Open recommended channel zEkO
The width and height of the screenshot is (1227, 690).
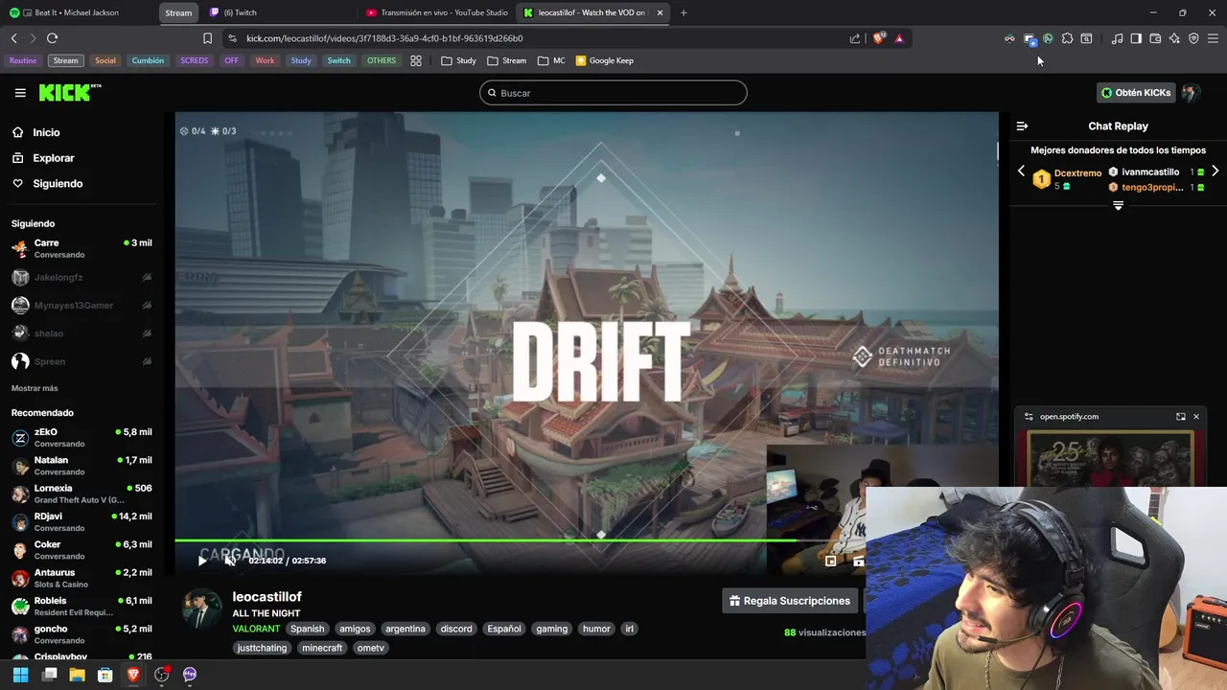(81, 437)
